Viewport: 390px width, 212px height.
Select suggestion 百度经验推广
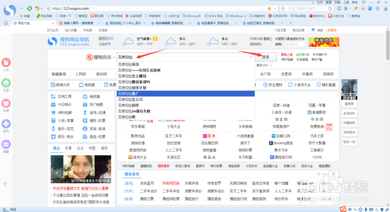(186, 94)
